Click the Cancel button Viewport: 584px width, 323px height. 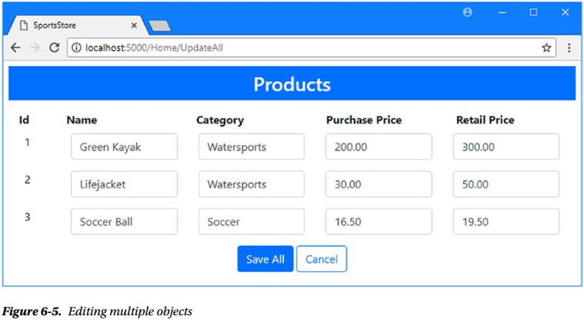[322, 259]
